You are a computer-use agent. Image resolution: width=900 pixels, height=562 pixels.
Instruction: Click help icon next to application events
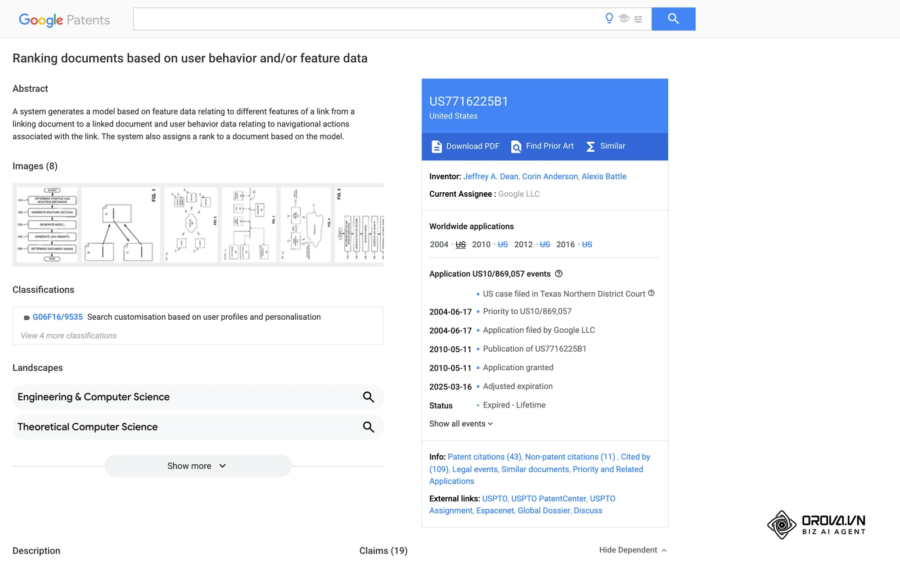pos(559,274)
